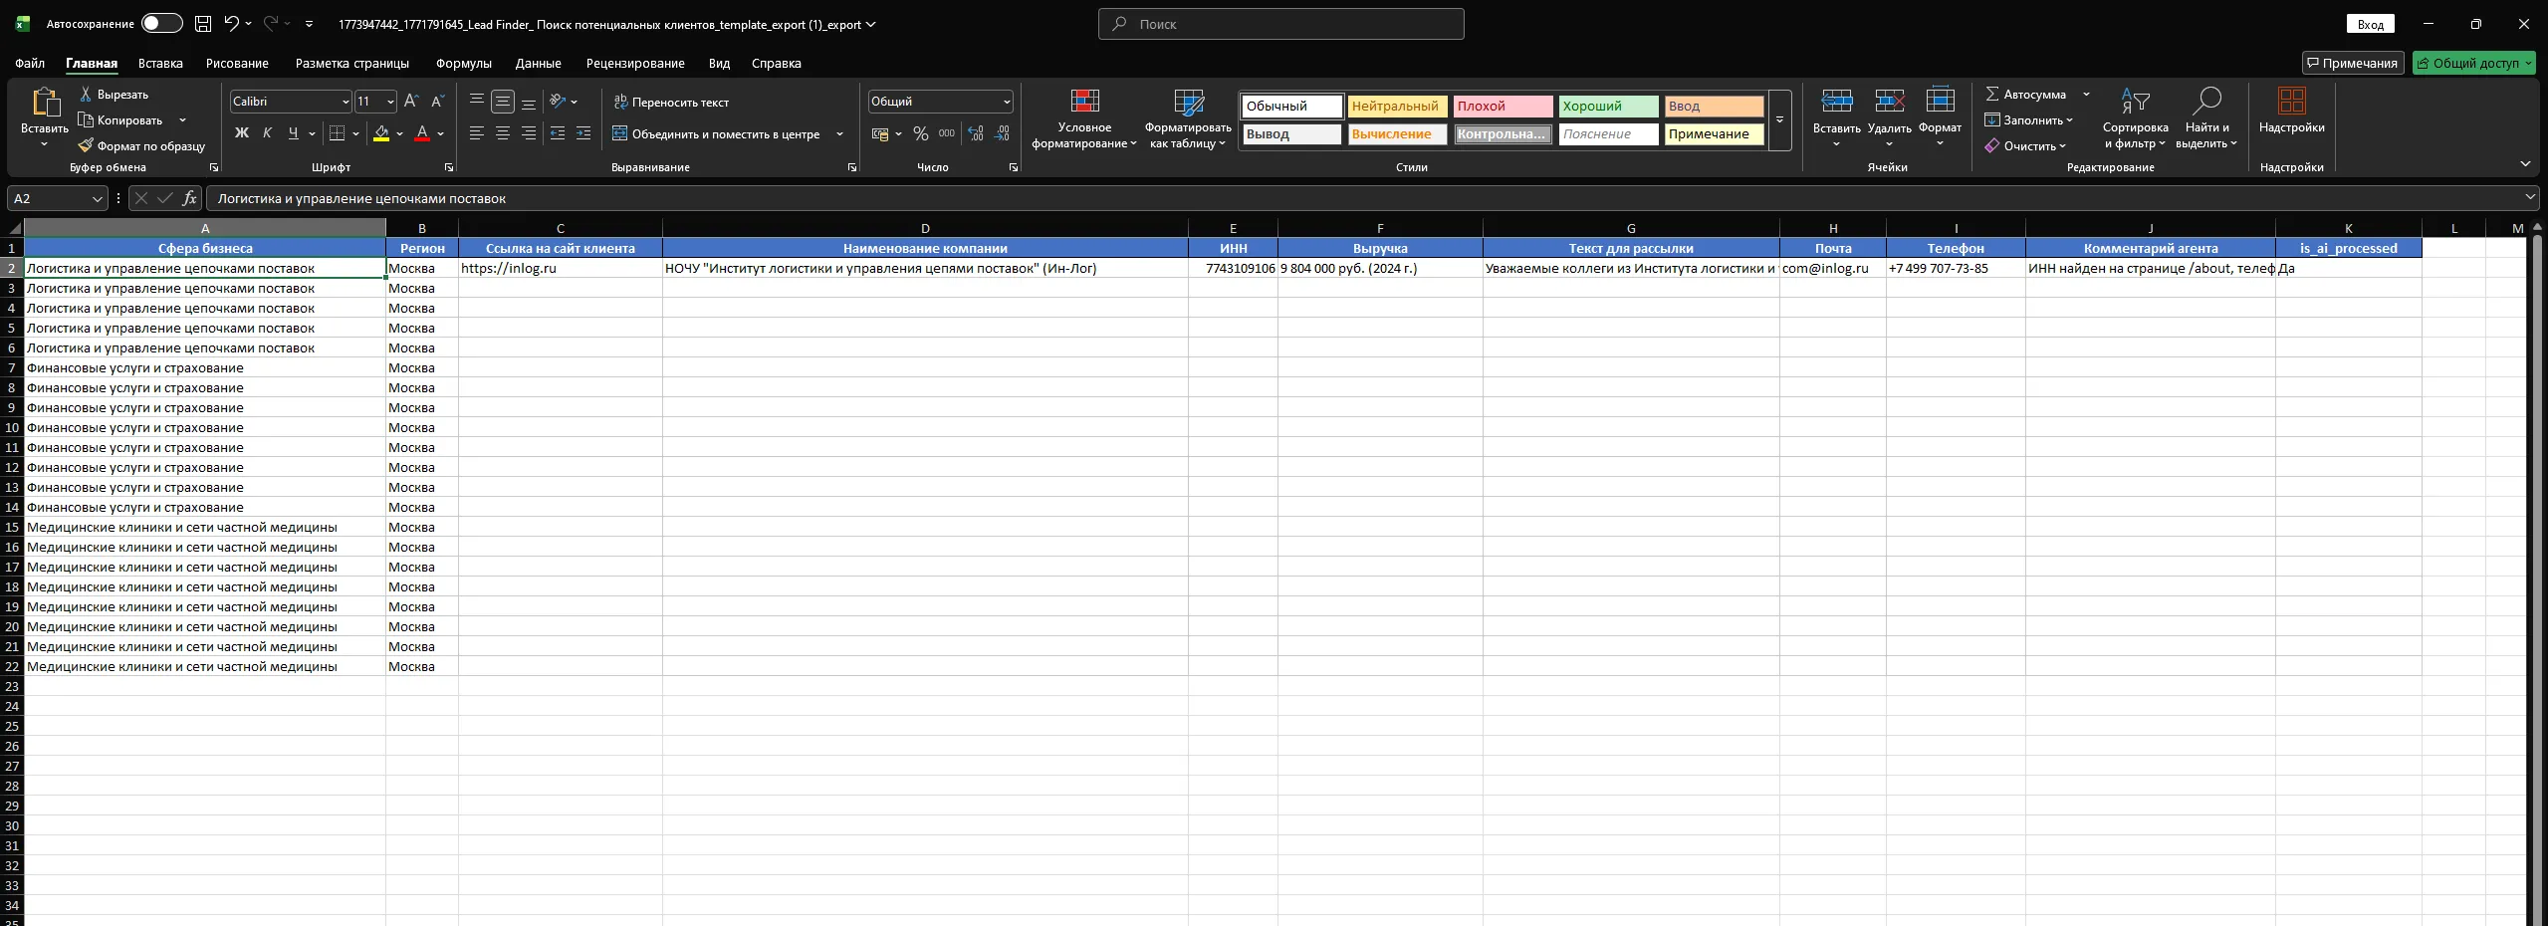Click the Format Painter brush icon

86,146
